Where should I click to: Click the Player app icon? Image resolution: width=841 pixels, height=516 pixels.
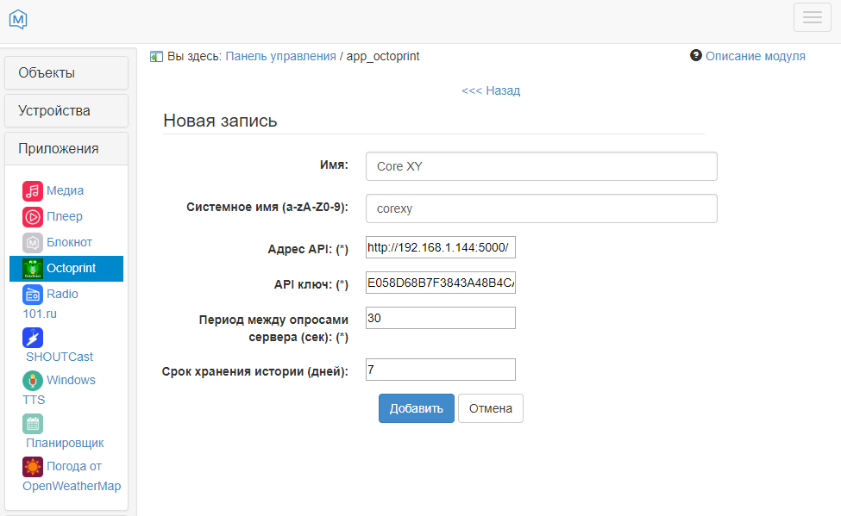pyautogui.click(x=33, y=216)
